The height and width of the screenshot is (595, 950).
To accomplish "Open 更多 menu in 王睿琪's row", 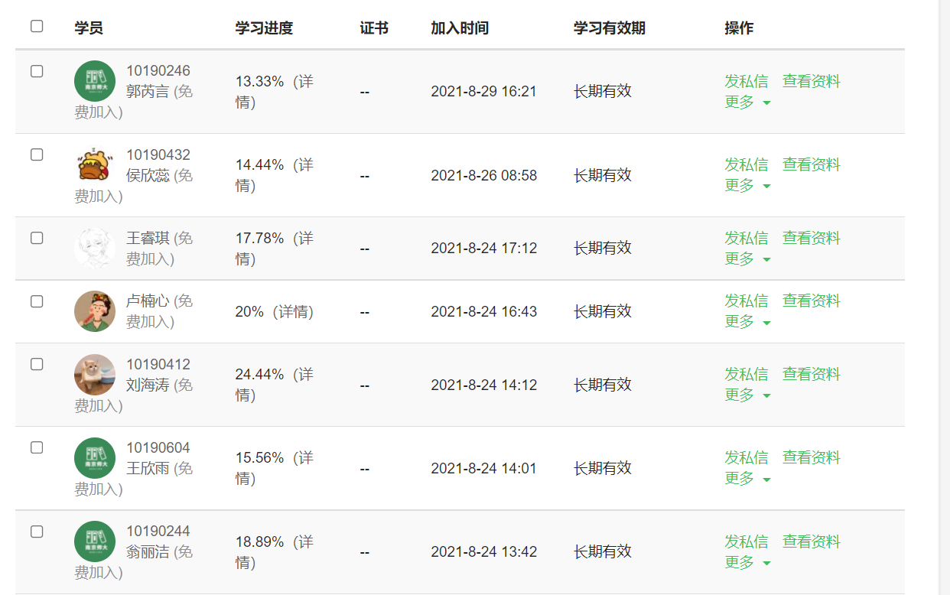I will click(x=747, y=258).
